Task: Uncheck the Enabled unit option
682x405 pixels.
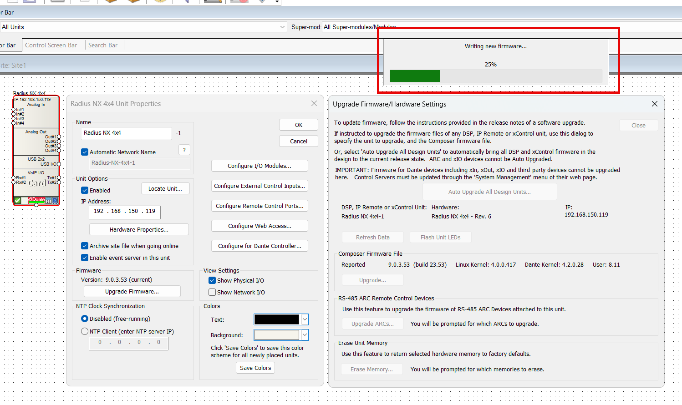Action: coord(85,190)
